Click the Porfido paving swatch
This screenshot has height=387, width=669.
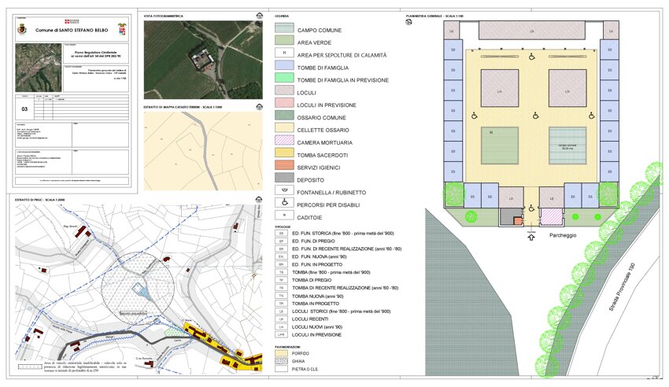283,352
